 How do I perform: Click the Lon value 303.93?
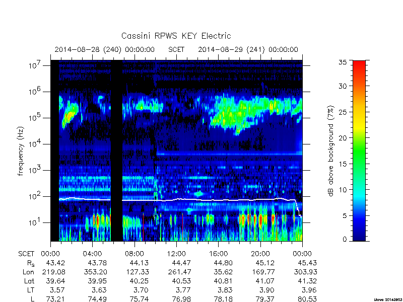[305, 272]
